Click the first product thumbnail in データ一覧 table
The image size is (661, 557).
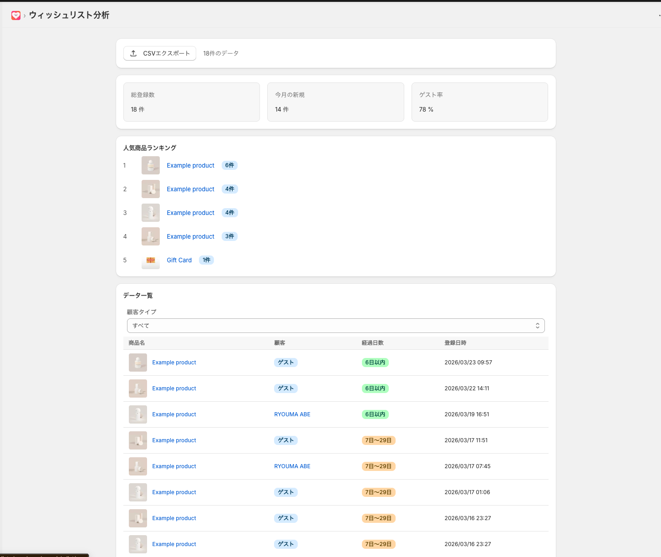point(137,363)
